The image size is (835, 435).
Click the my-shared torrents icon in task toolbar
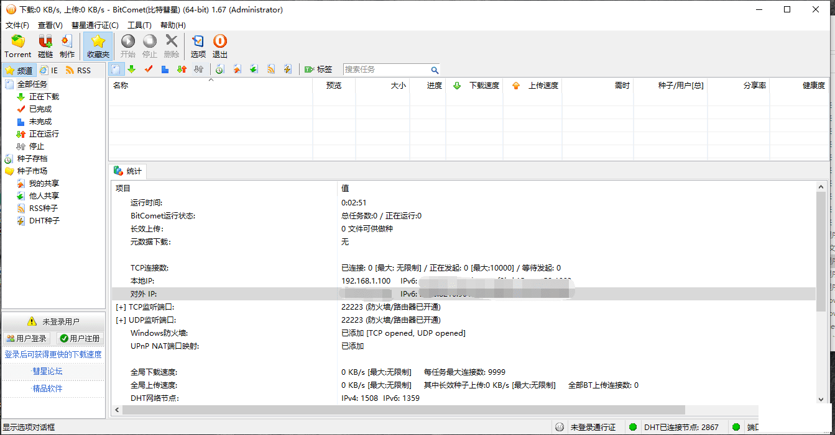coord(237,70)
